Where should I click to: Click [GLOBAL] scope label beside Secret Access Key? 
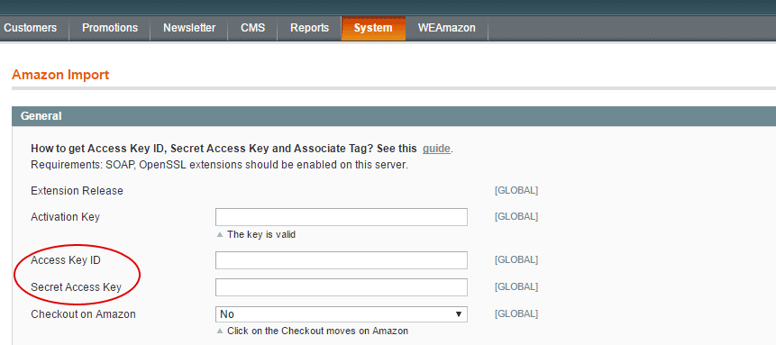516,287
